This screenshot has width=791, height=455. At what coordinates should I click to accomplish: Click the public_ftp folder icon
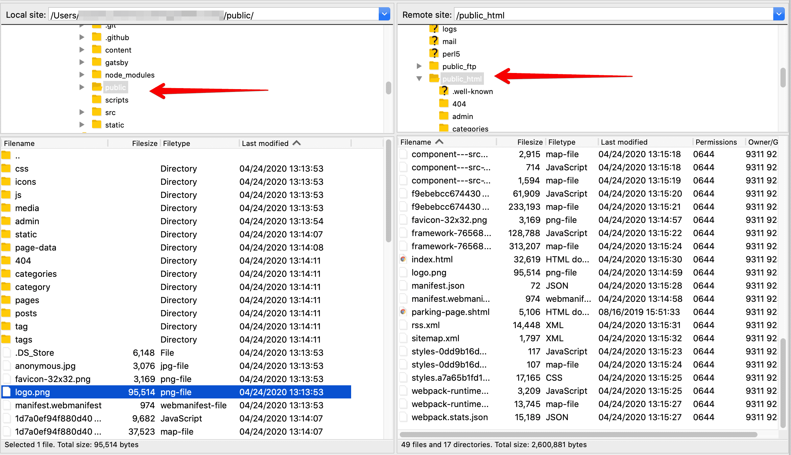(x=434, y=66)
